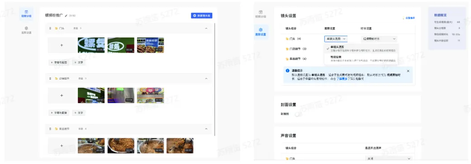Add a clip using the plus tile in 菜品细节 group
Screen dimensions: 471x164
[x=62, y=146]
